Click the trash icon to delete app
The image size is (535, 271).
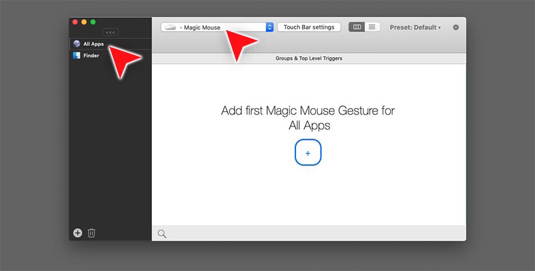(92, 233)
